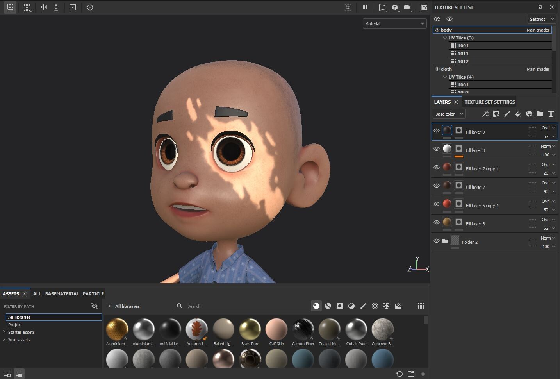This screenshot has height=379, width=560.
Task: Add a fill layer with bucket icon
Action: [x=518, y=114]
